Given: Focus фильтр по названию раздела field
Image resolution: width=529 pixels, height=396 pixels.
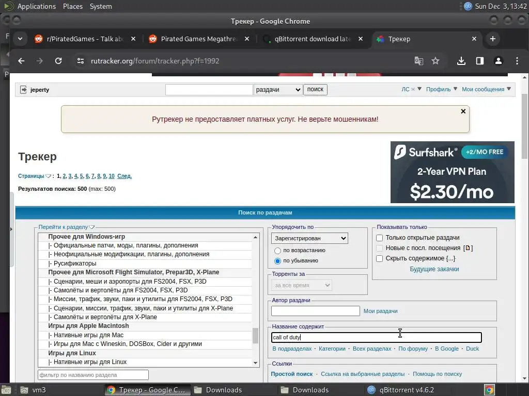Looking at the screenshot, I should point(93,375).
